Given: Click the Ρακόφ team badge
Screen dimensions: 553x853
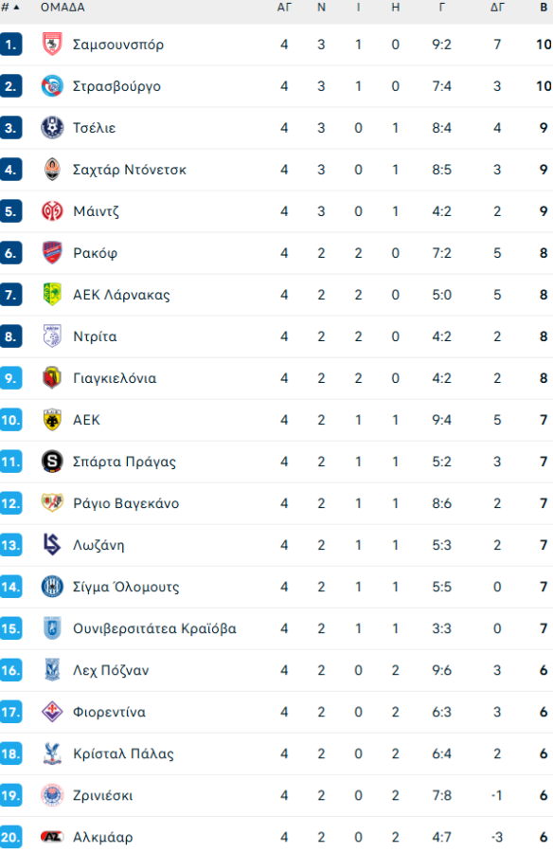Looking at the screenshot, I should point(52,252).
